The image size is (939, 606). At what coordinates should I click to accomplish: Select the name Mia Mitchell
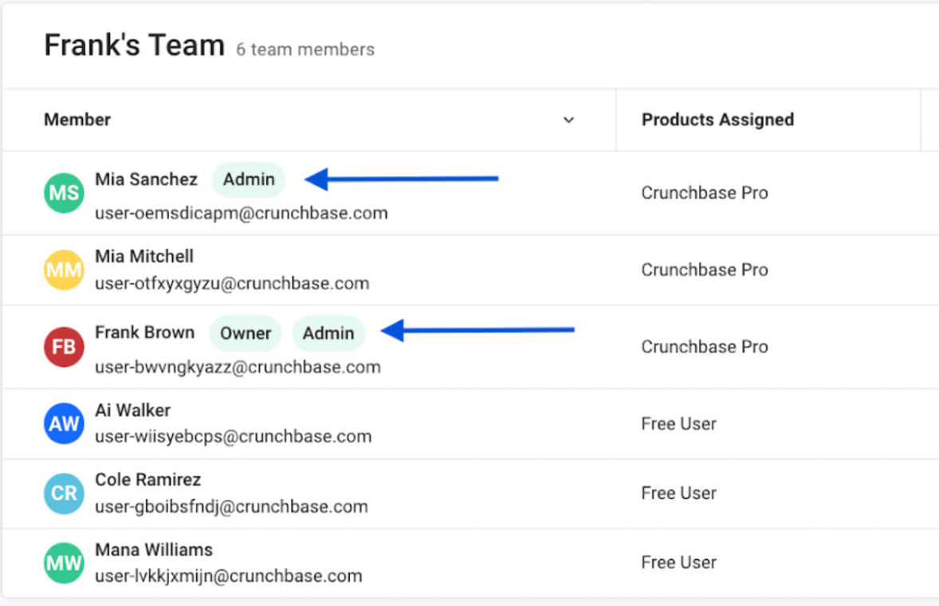pyautogui.click(x=144, y=256)
